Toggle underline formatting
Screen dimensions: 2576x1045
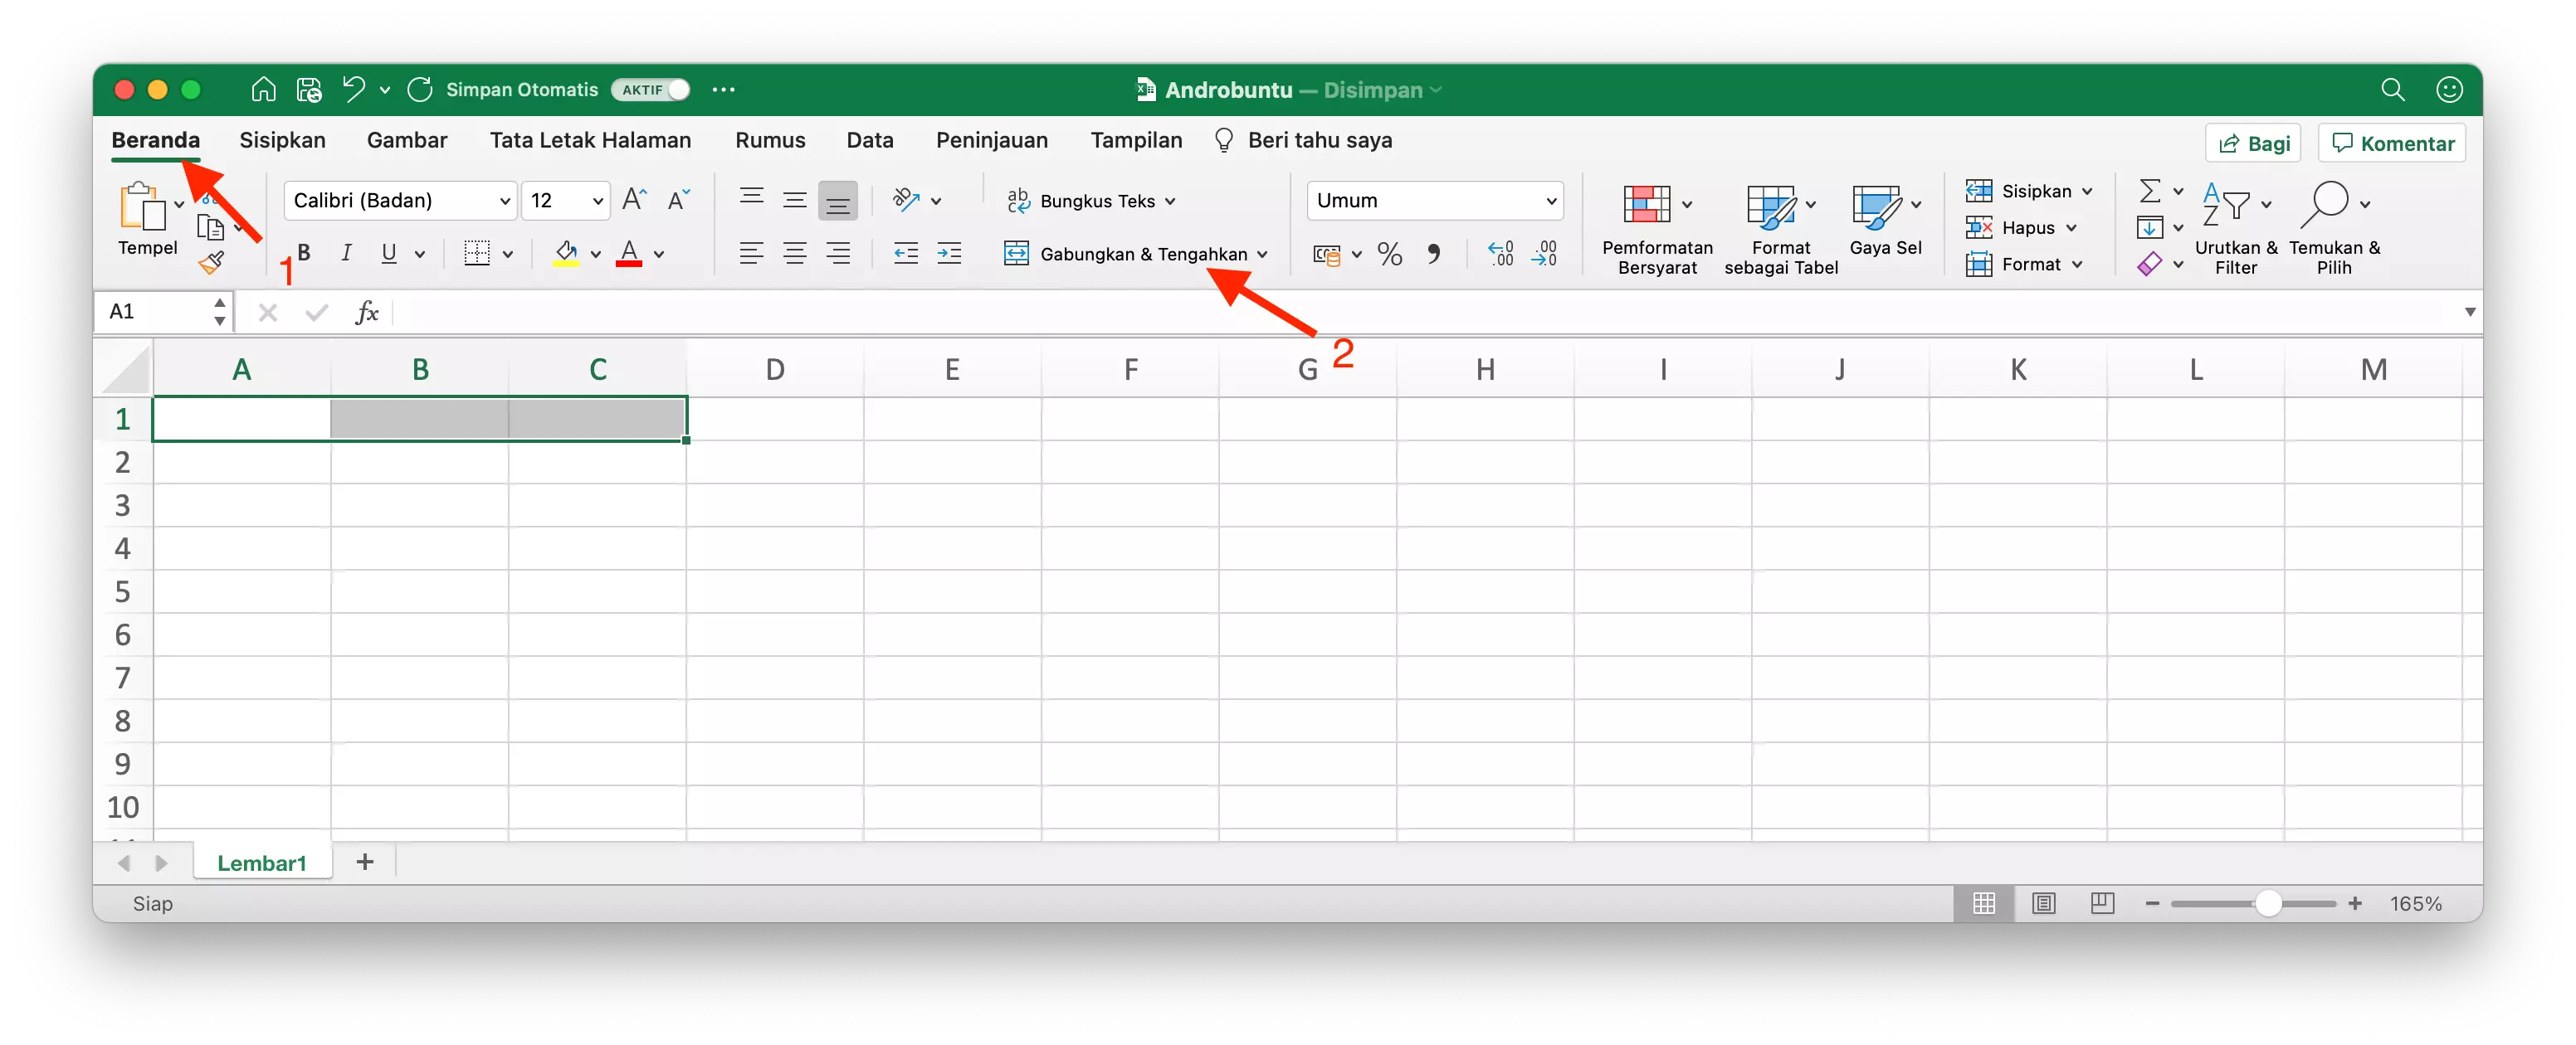(x=390, y=253)
